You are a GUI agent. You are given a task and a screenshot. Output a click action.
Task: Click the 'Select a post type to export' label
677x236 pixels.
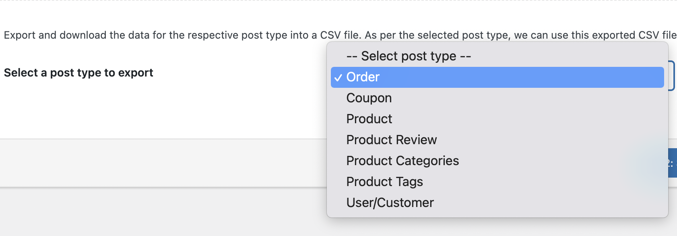78,73
